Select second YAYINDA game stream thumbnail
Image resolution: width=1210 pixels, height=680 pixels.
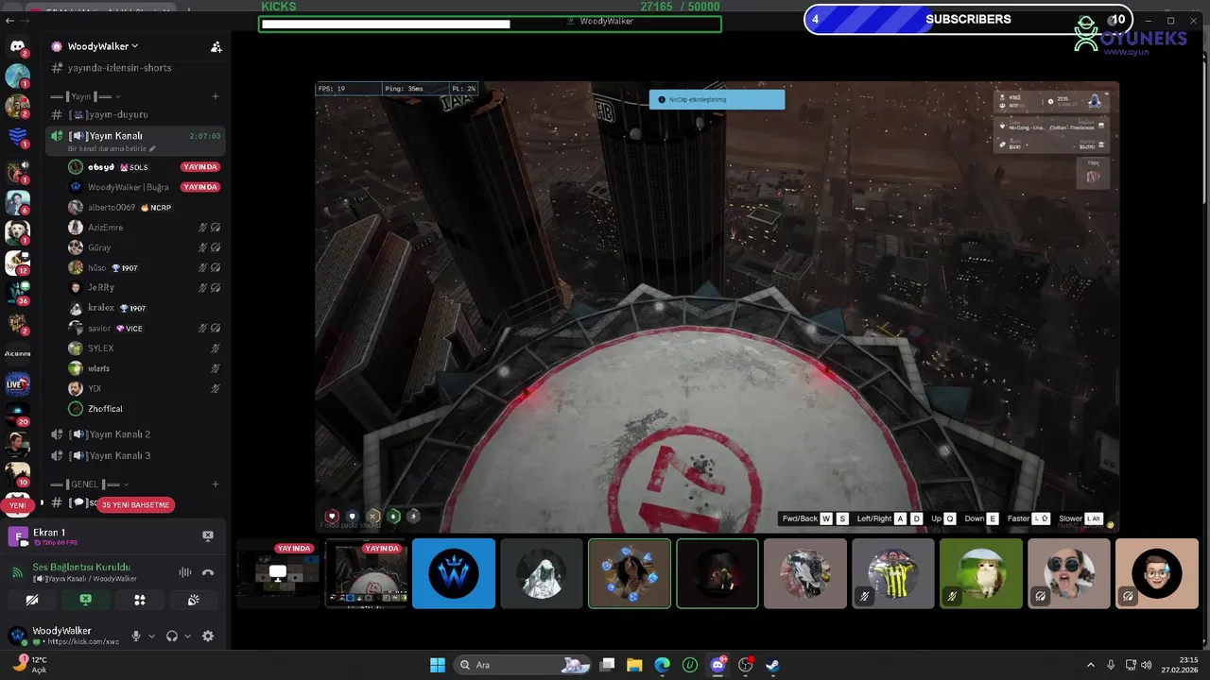tap(366, 573)
